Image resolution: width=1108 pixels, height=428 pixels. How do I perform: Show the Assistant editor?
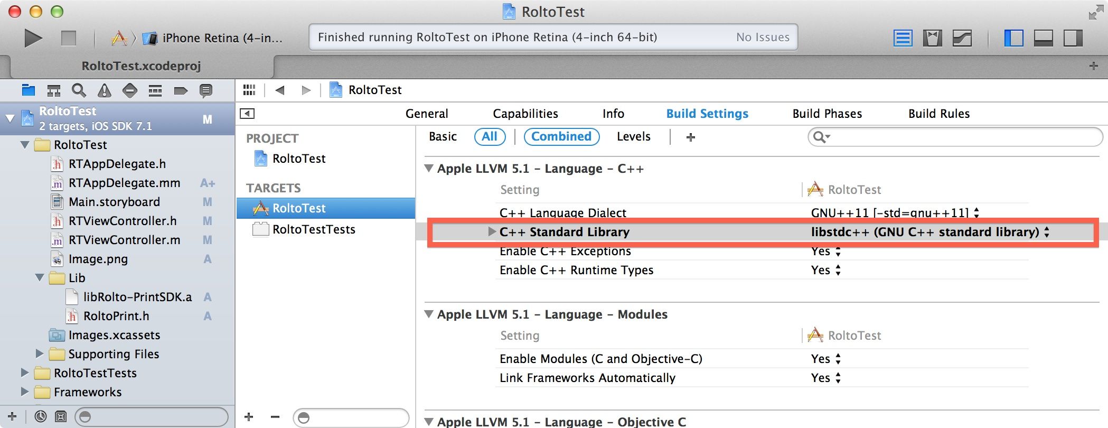pyautogui.click(x=932, y=38)
